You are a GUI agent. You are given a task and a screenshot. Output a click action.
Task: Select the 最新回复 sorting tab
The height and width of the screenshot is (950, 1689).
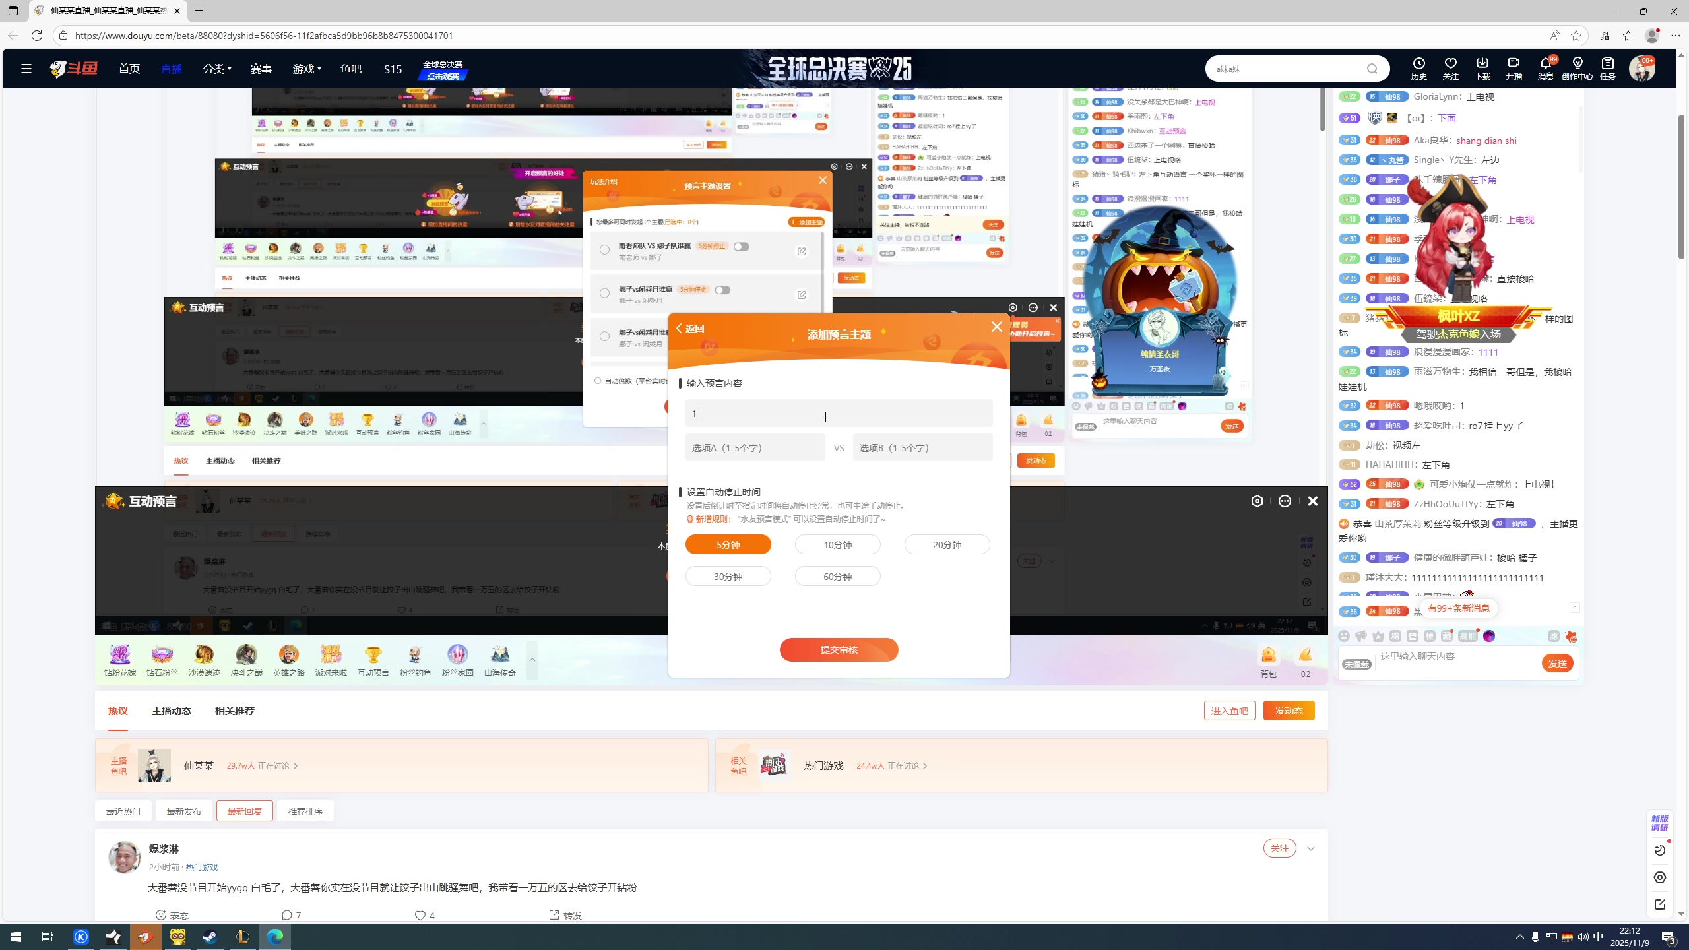point(244,811)
